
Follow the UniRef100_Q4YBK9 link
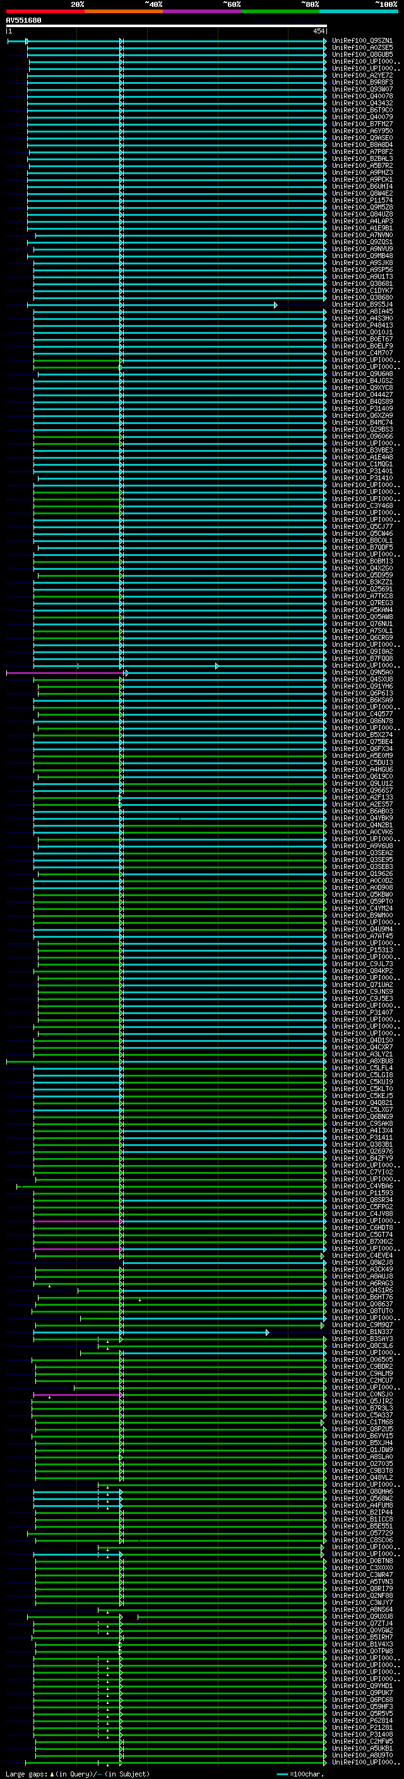[362, 819]
